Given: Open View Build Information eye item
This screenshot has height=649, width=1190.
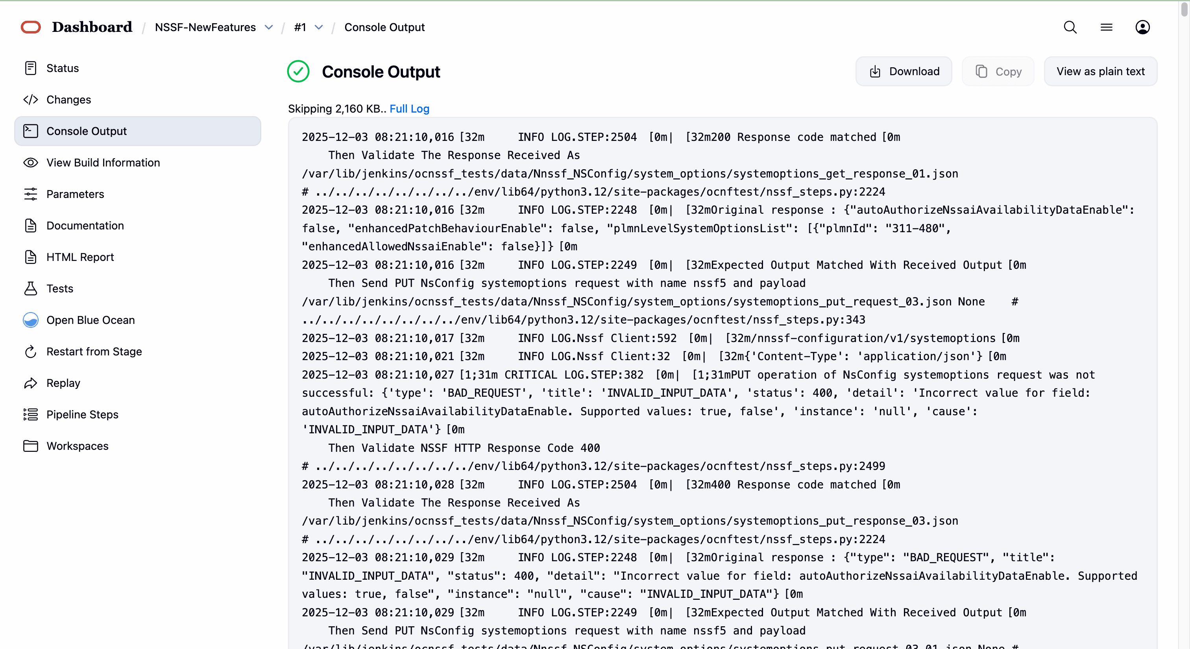Looking at the screenshot, I should [x=103, y=163].
